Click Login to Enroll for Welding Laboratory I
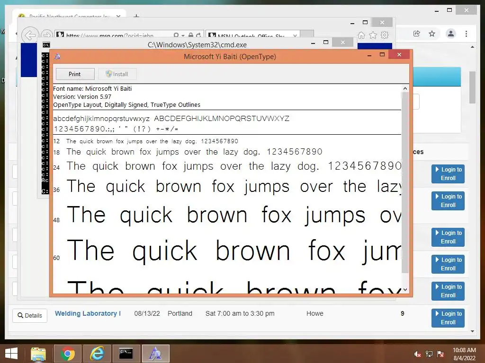The height and width of the screenshot is (363, 485). (448, 318)
